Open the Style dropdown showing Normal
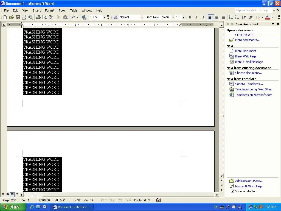Image resolution: width=281 pixels, height=211 pixels. point(142,17)
